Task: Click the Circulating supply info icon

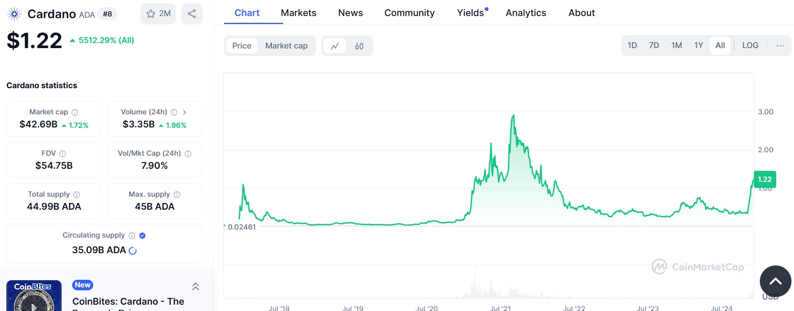Action: click(132, 235)
